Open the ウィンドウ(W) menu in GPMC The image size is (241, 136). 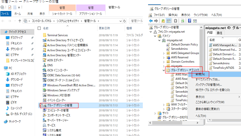(201, 15)
